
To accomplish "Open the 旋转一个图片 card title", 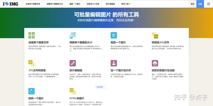I will click(x=36, y=98).
